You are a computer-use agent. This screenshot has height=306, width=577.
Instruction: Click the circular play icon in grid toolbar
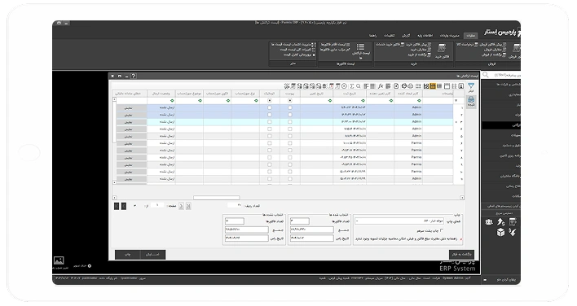pyautogui.click(x=344, y=86)
